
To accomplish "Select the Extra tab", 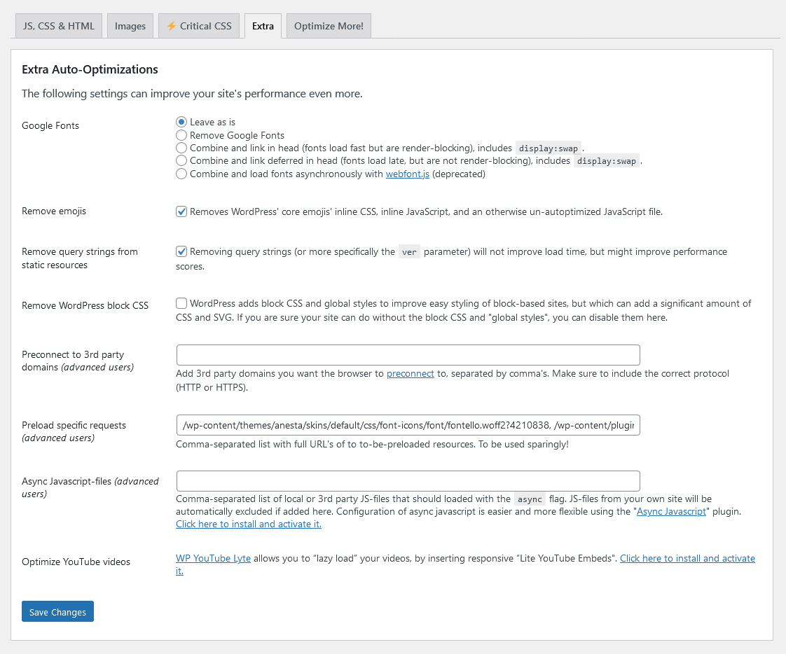I will pyautogui.click(x=263, y=26).
